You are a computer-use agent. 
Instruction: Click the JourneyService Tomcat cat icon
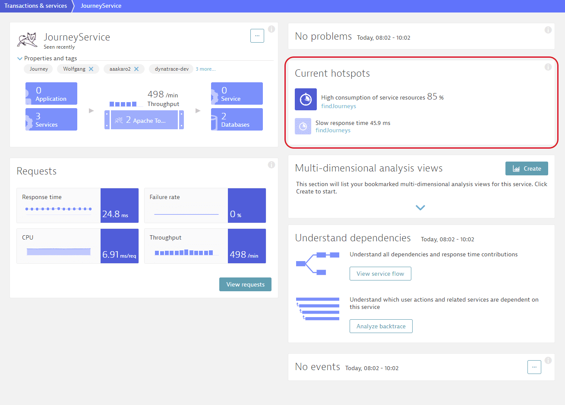click(27, 40)
